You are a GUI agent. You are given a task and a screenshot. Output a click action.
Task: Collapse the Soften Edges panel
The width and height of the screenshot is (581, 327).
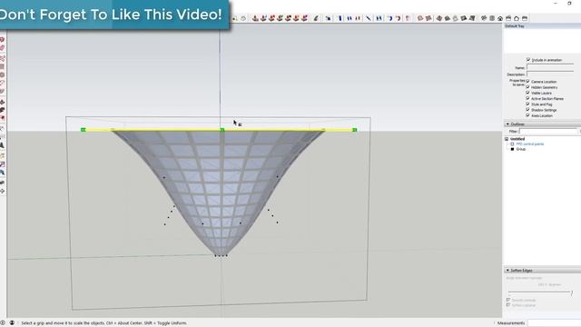[x=507, y=271]
